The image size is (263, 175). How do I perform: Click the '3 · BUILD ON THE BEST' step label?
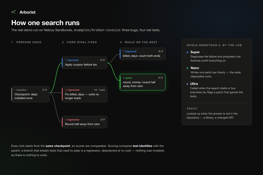pos(139,42)
